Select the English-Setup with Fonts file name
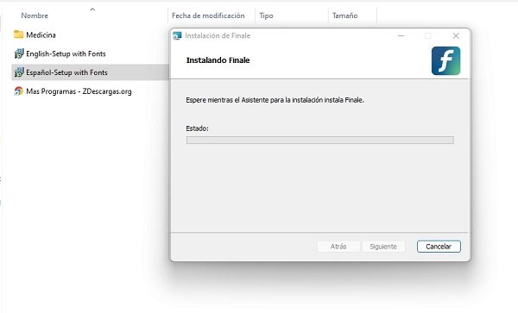This screenshot has width=518, height=313. coord(66,53)
